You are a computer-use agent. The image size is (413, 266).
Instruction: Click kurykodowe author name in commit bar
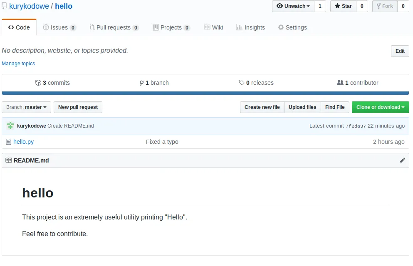tap(31, 126)
